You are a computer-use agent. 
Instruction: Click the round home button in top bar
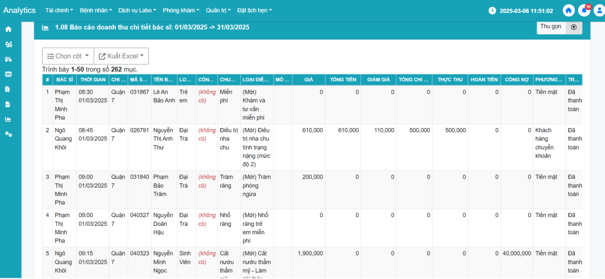click(x=568, y=11)
